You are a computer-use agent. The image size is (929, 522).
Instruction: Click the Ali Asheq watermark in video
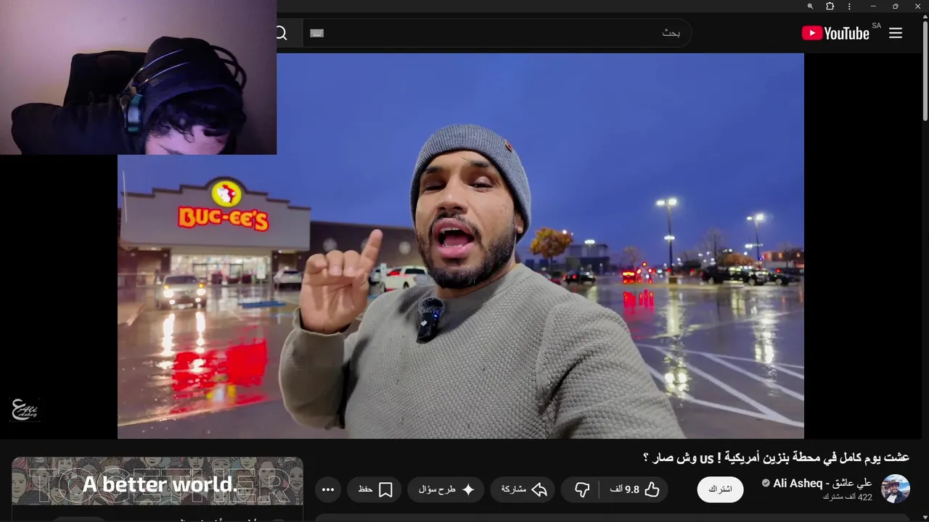[x=24, y=410]
